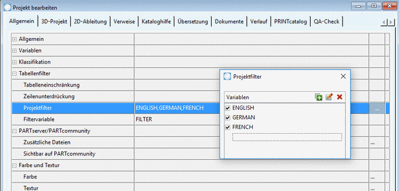
Task: Uncheck the GERMAN checkbox
Action: pyautogui.click(x=228, y=118)
